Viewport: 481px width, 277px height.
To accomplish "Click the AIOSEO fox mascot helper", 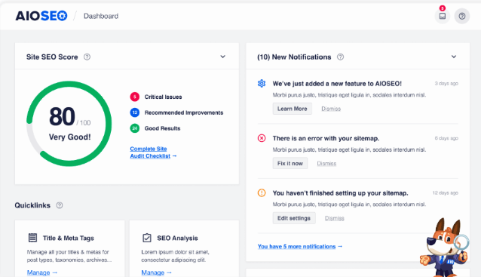I will click(x=445, y=248).
